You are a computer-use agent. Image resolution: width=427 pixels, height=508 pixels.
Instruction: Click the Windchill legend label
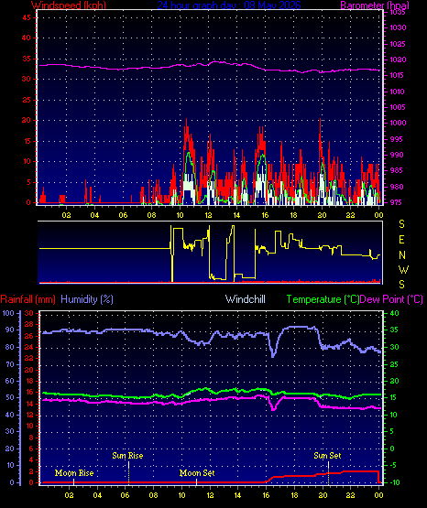coord(245,299)
